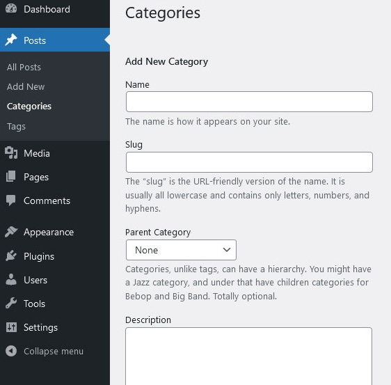This screenshot has width=391, height=385.
Task: Click the Pages icon in the sidebar
Action: pos(11,176)
